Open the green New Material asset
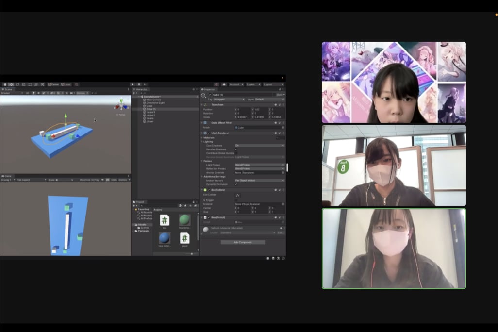This screenshot has height=332, width=498. tap(184, 220)
